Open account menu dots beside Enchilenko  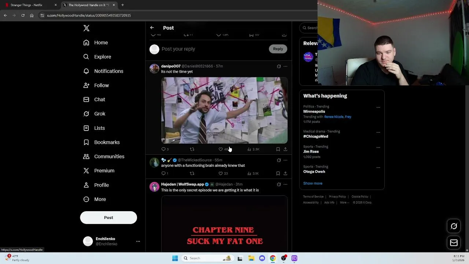[x=138, y=241]
